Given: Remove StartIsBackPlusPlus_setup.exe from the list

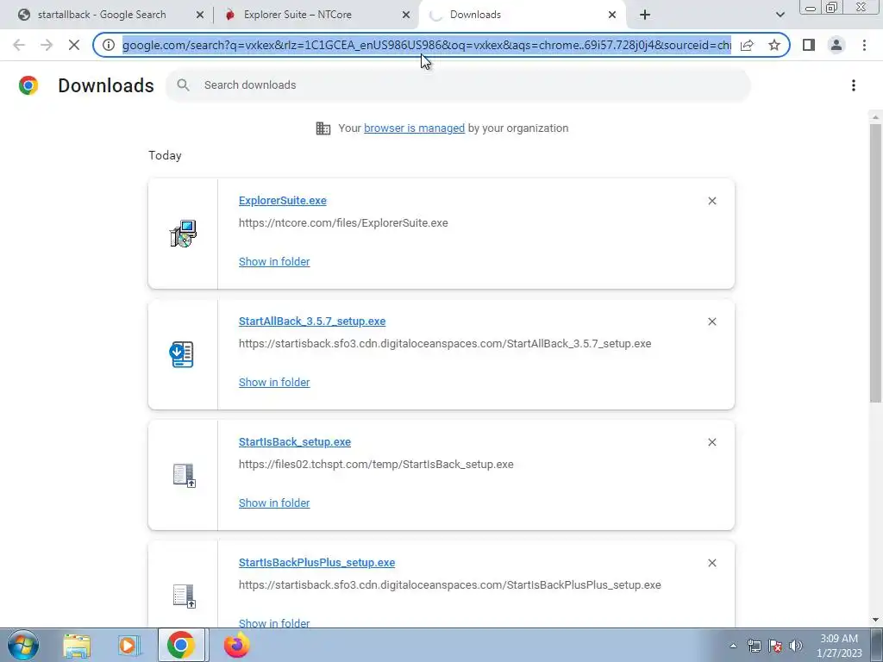Looking at the screenshot, I should click(x=711, y=563).
